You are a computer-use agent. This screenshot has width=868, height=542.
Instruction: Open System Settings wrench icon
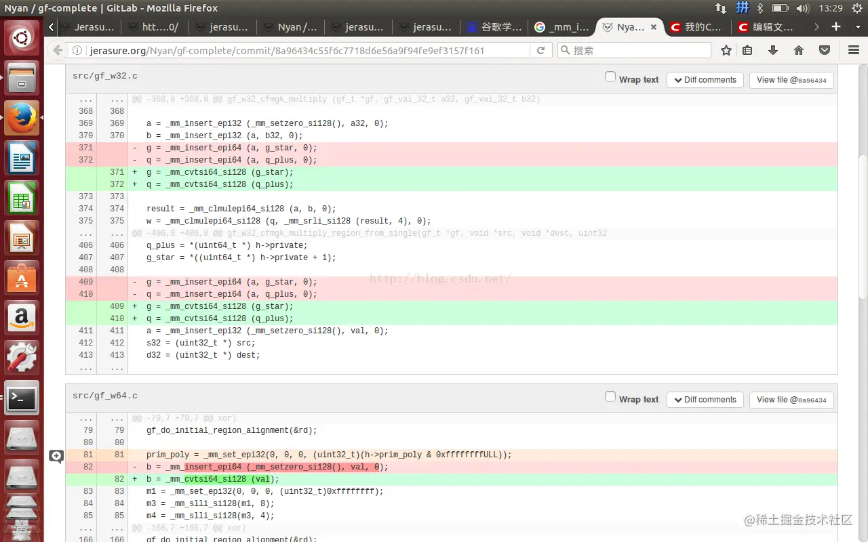coord(22,358)
